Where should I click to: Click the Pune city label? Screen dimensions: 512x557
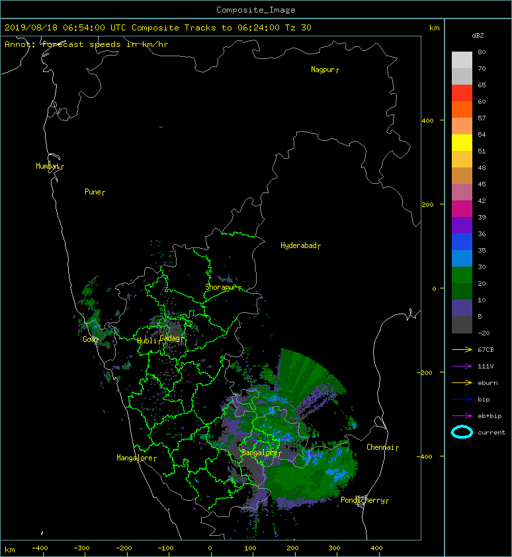coord(93,192)
